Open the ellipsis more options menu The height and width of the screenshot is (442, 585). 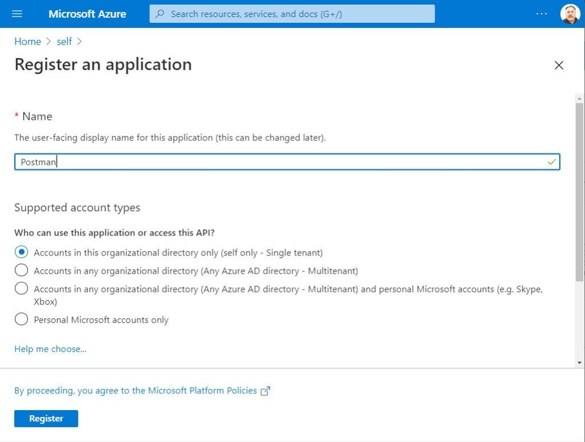click(541, 14)
